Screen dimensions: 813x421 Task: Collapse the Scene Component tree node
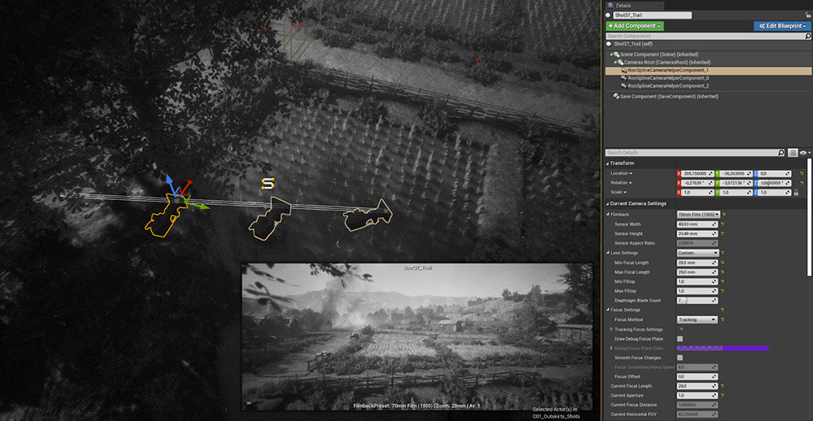tap(611, 54)
